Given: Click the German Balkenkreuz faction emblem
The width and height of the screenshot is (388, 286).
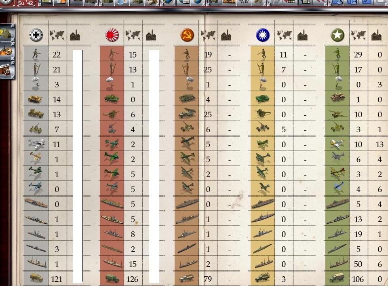Looking at the screenshot, I should 36,35.
